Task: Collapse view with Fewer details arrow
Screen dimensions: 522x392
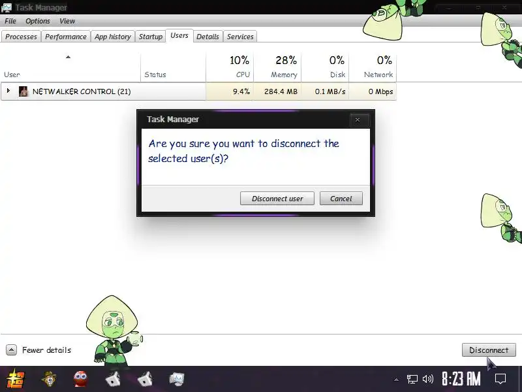Action: click(x=11, y=350)
